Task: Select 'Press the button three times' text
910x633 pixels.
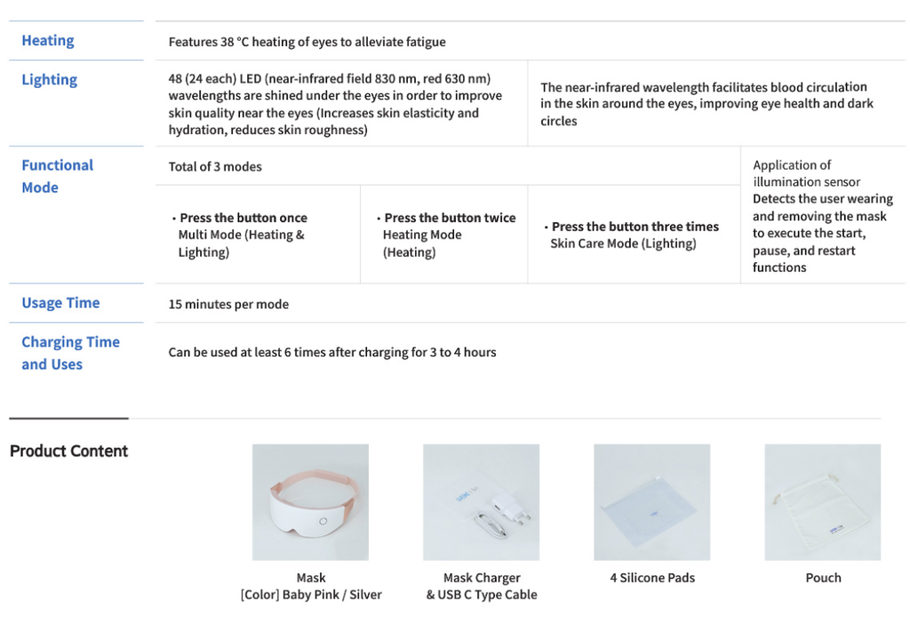Action: coord(635,227)
